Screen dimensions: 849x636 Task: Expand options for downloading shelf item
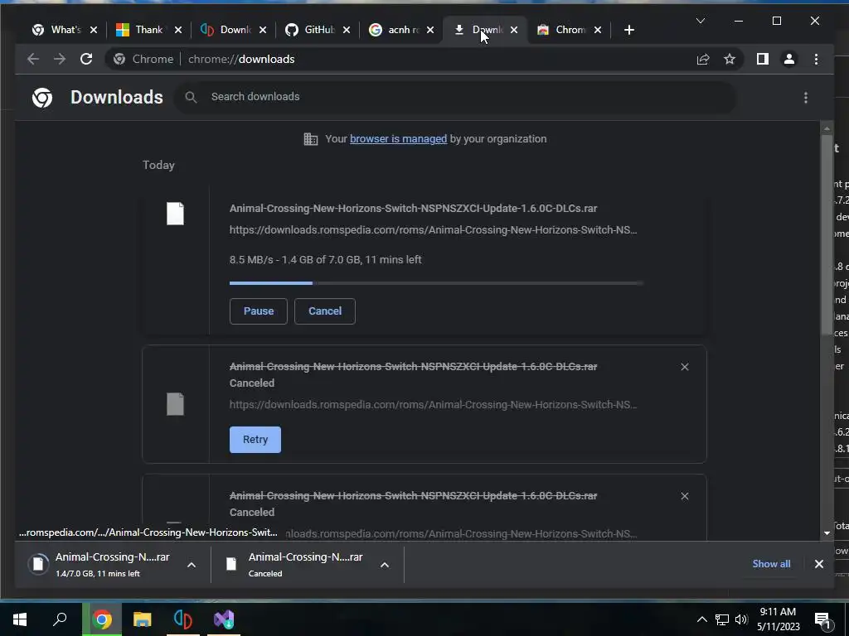click(192, 565)
